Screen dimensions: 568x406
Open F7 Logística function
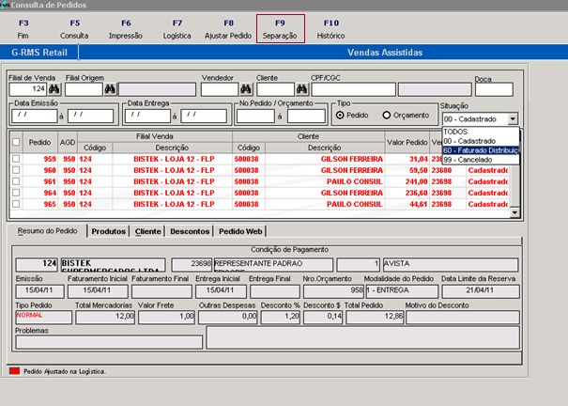coord(177,28)
